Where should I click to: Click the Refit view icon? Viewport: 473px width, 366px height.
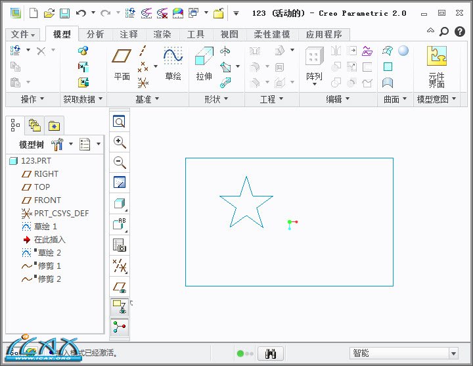coord(119,122)
